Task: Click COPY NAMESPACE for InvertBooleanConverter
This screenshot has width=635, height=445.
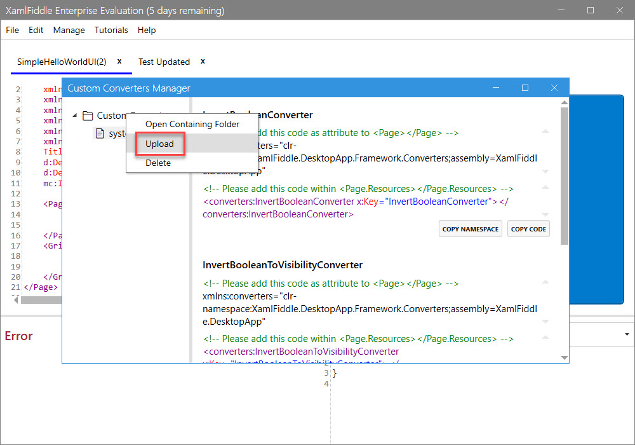Action: [470, 229]
